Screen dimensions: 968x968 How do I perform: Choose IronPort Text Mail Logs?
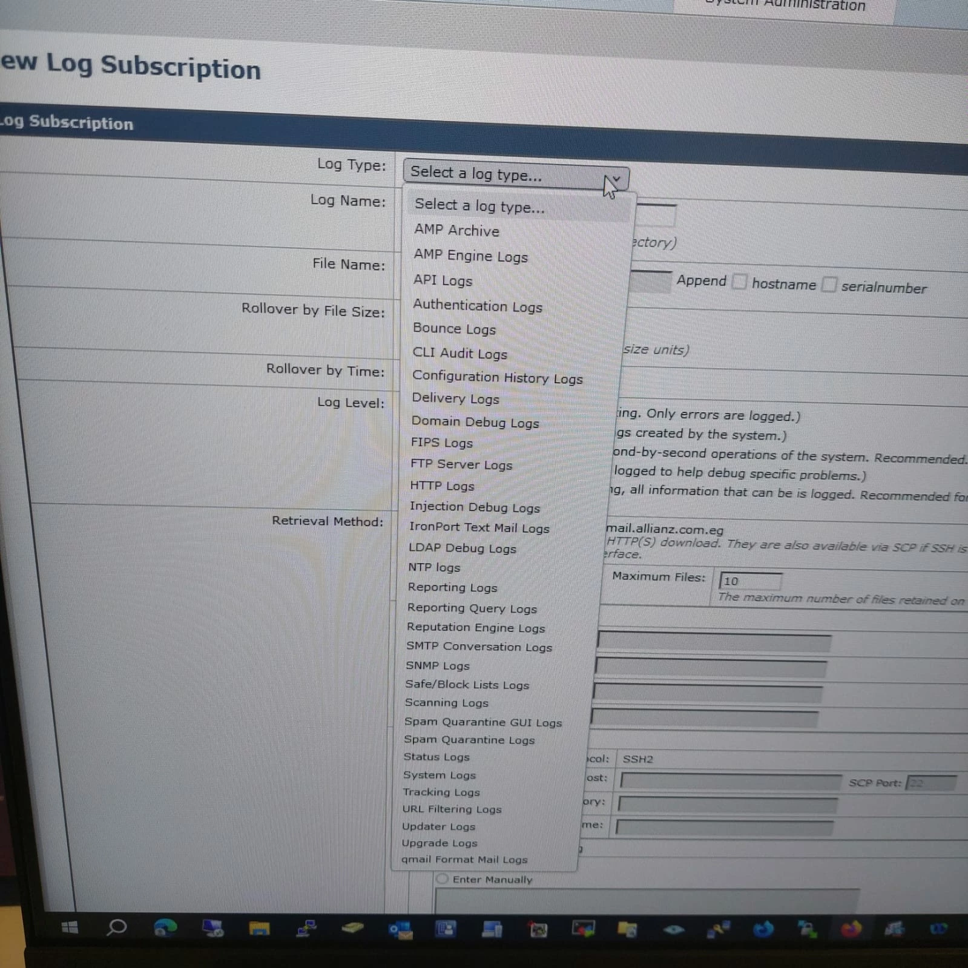[x=479, y=527]
